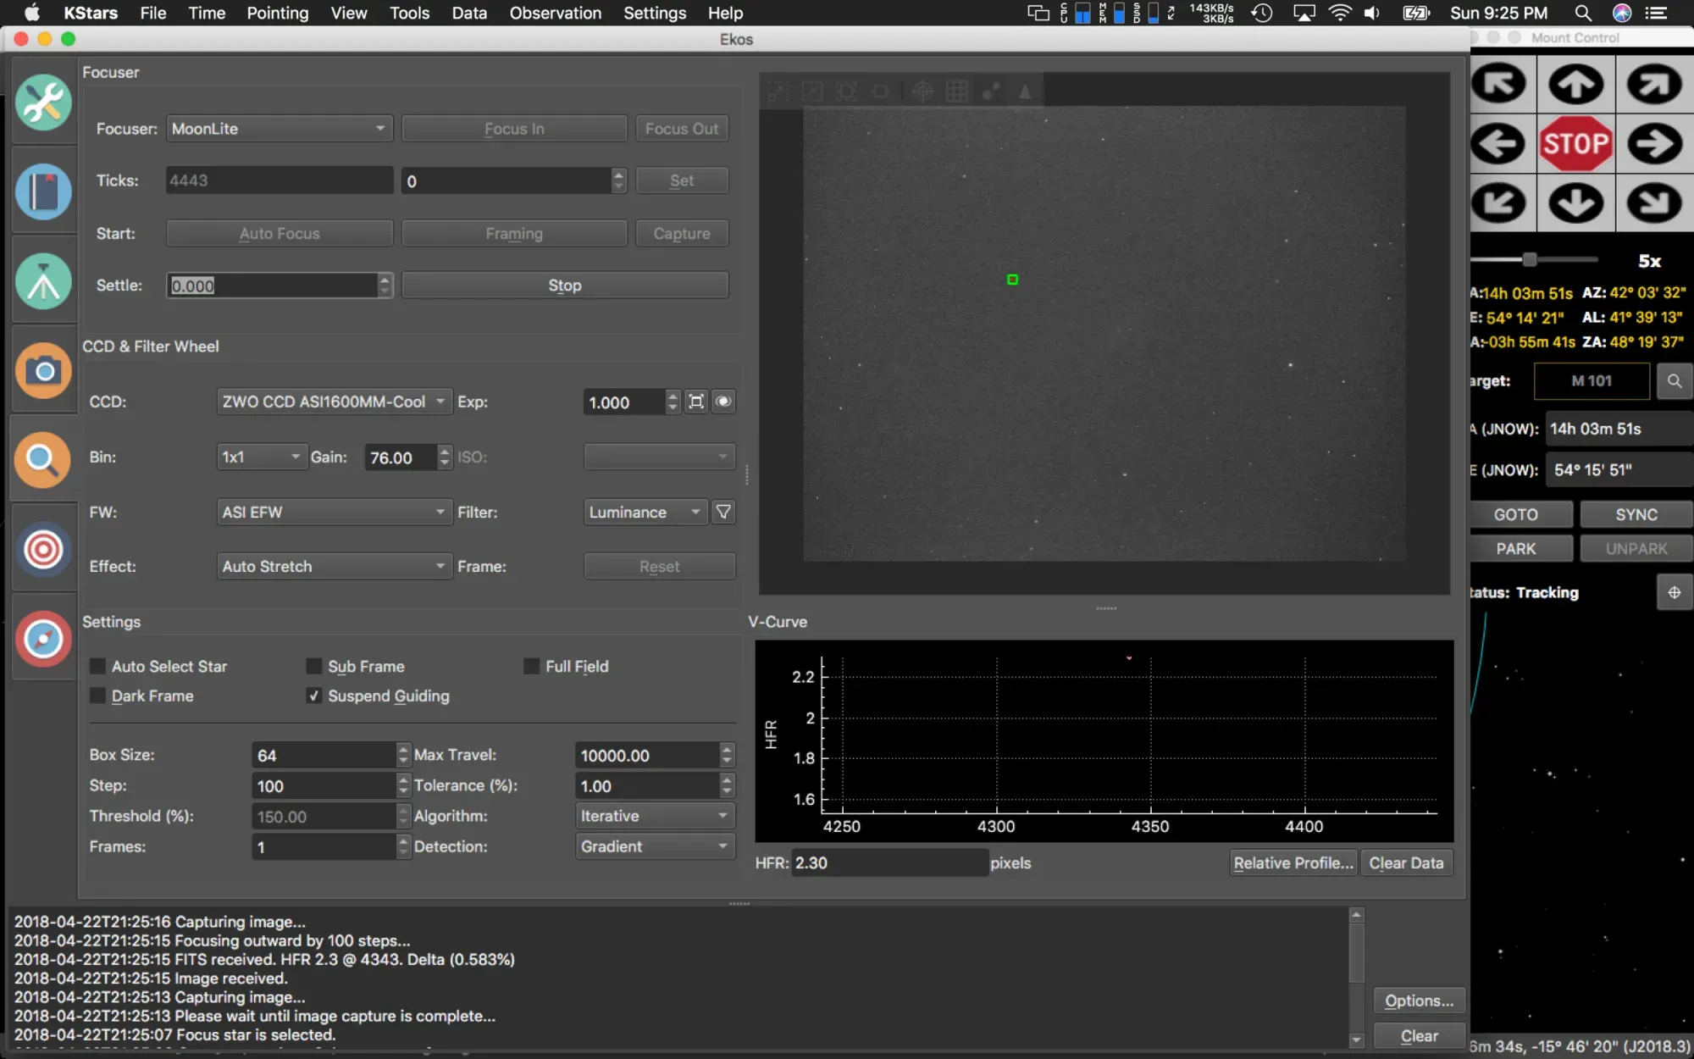Open the Pointing menu
1694x1059 pixels.
(x=277, y=13)
